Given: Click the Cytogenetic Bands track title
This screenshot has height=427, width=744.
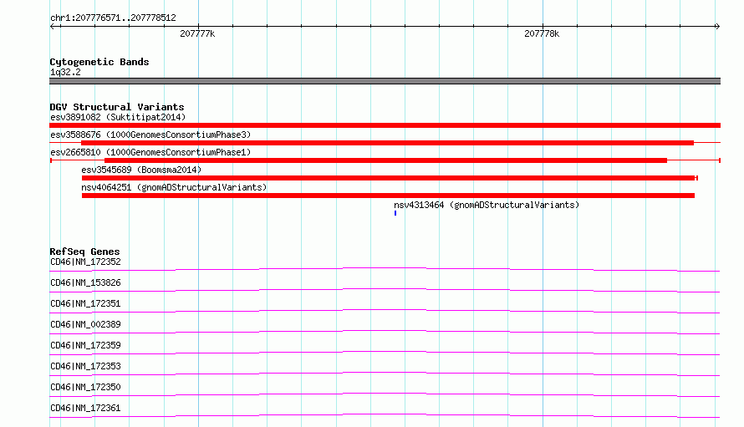Looking at the screenshot, I should pos(99,62).
